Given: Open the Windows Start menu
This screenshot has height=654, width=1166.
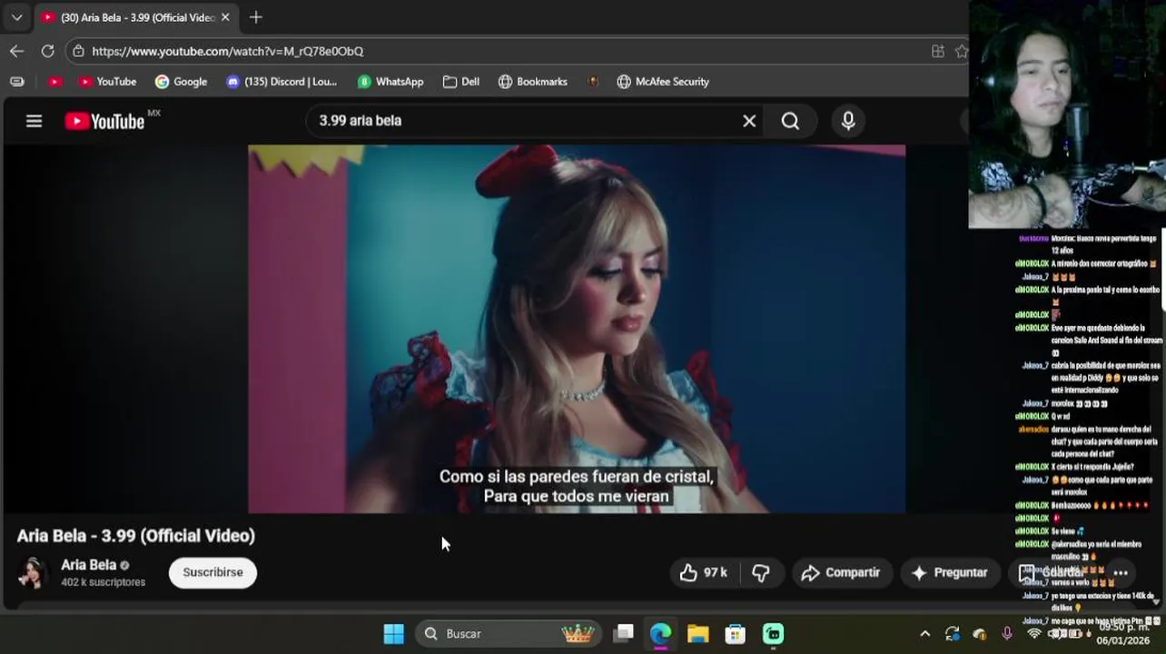Looking at the screenshot, I should 393,634.
